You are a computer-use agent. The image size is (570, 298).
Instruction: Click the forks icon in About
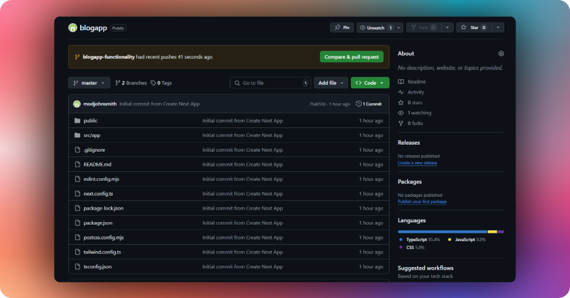pos(401,123)
